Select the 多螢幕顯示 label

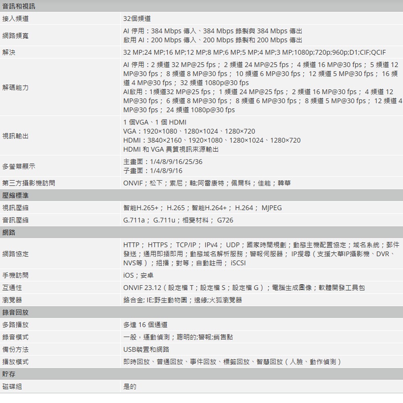[19, 166]
